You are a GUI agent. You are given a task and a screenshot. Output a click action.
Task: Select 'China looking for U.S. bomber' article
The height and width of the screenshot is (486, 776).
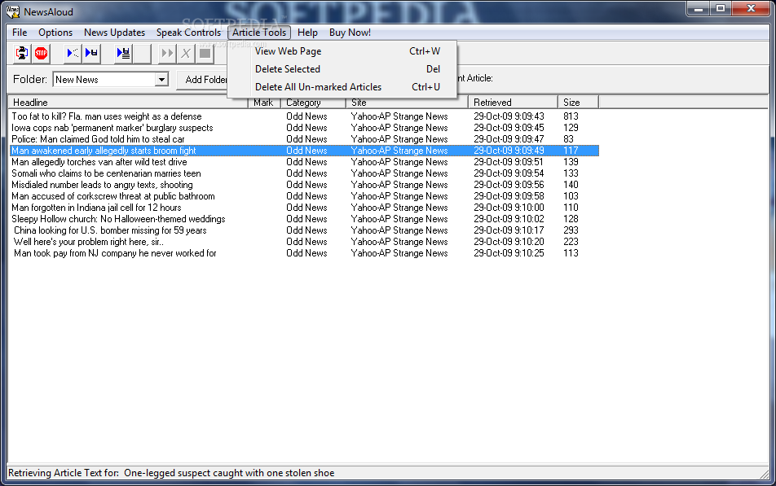click(304, 230)
